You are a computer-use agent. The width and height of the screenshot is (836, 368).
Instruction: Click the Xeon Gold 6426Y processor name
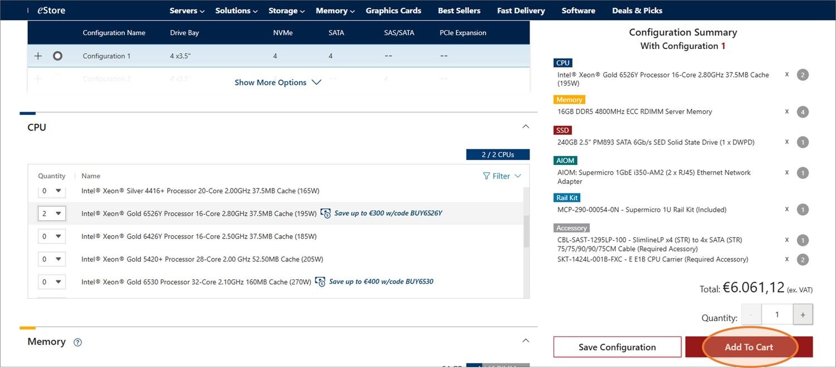[199, 236]
